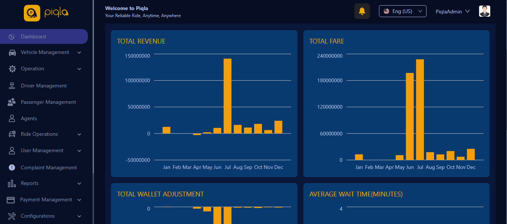The image size is (507, 224).
Task: Click the Reports bar chart icon
Action: tap(12, 183)
